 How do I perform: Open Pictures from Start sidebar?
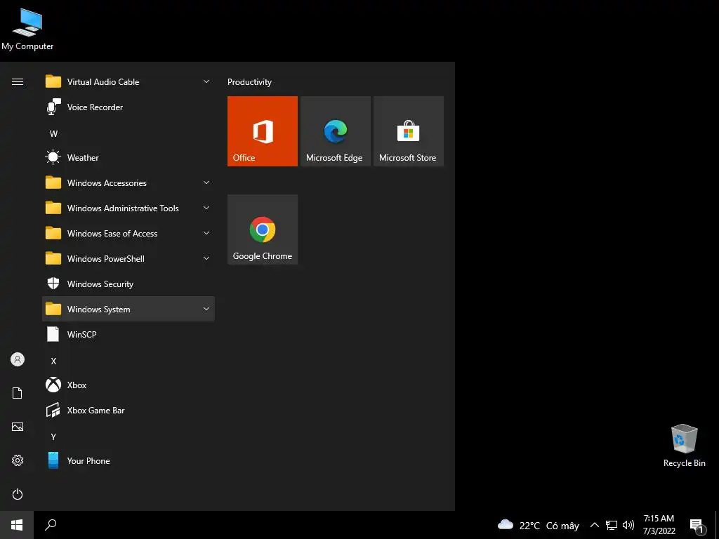pyautogui.click(x=18, y=427)
